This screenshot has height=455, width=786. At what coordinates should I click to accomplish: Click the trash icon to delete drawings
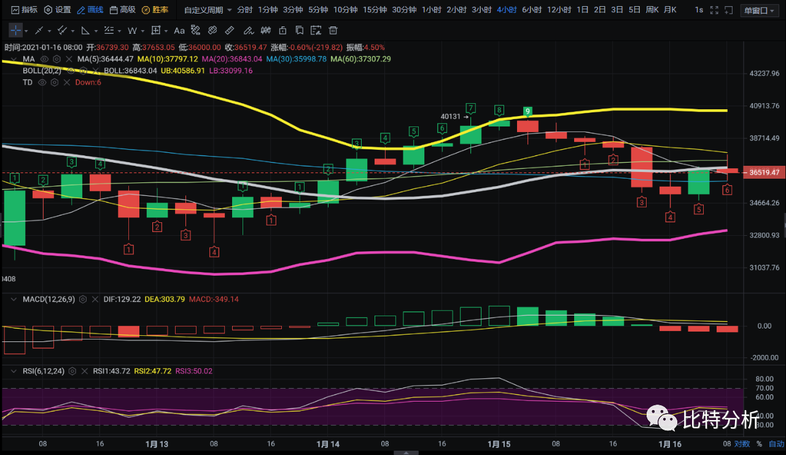pos(332,31)
